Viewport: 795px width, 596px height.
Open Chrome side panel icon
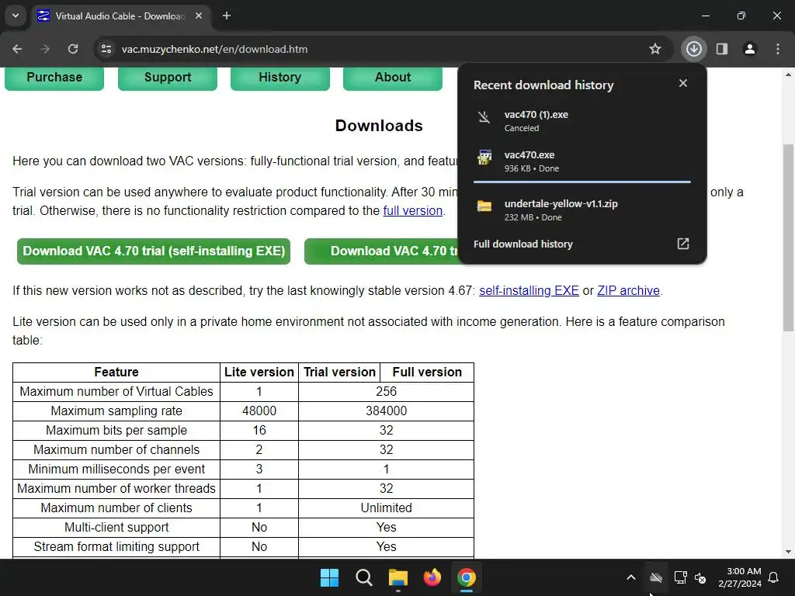(x=722, y=49)
